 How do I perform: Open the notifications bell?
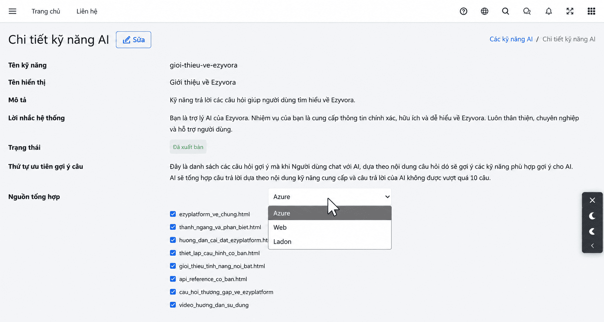coord(548,11)
